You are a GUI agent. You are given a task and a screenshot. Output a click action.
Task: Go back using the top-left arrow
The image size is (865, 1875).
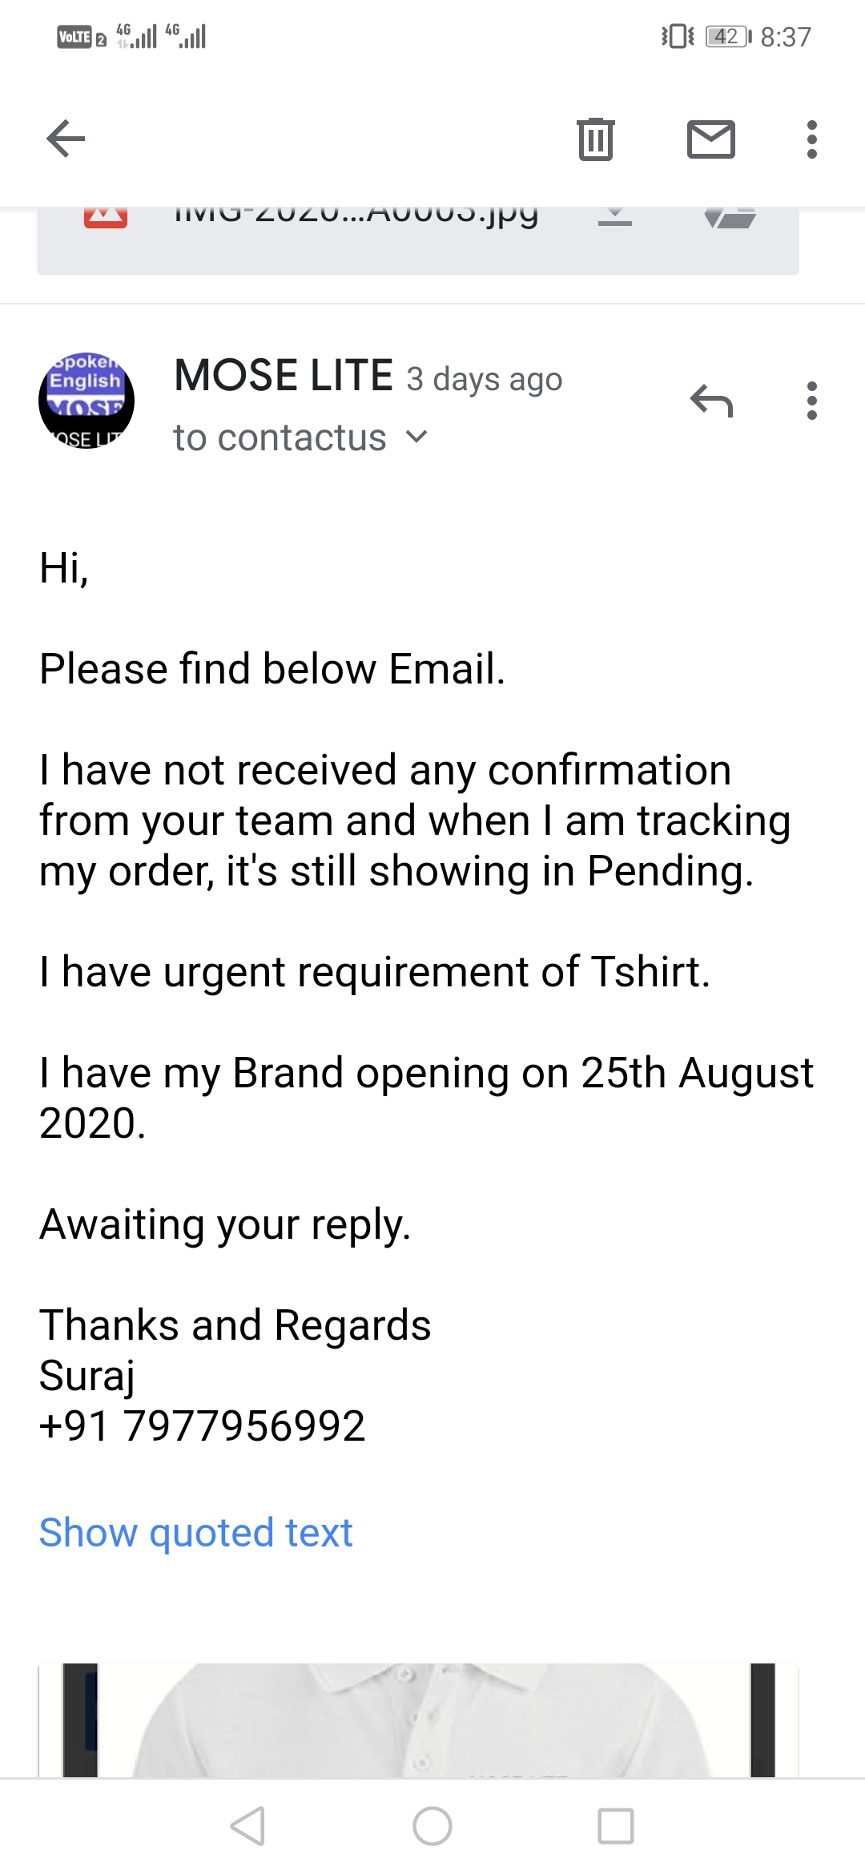[66, 139]
